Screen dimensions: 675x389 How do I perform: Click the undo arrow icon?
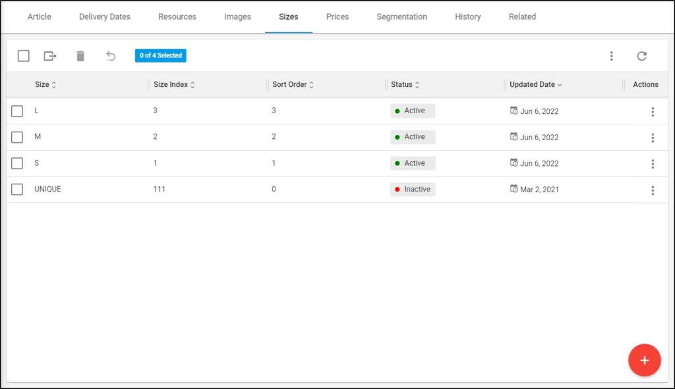pos(110,56)
